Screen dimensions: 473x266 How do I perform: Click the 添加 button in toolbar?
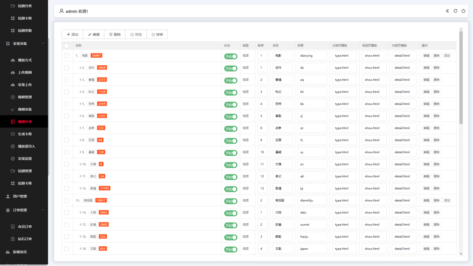pyautogui.click(x=73, y=35)
